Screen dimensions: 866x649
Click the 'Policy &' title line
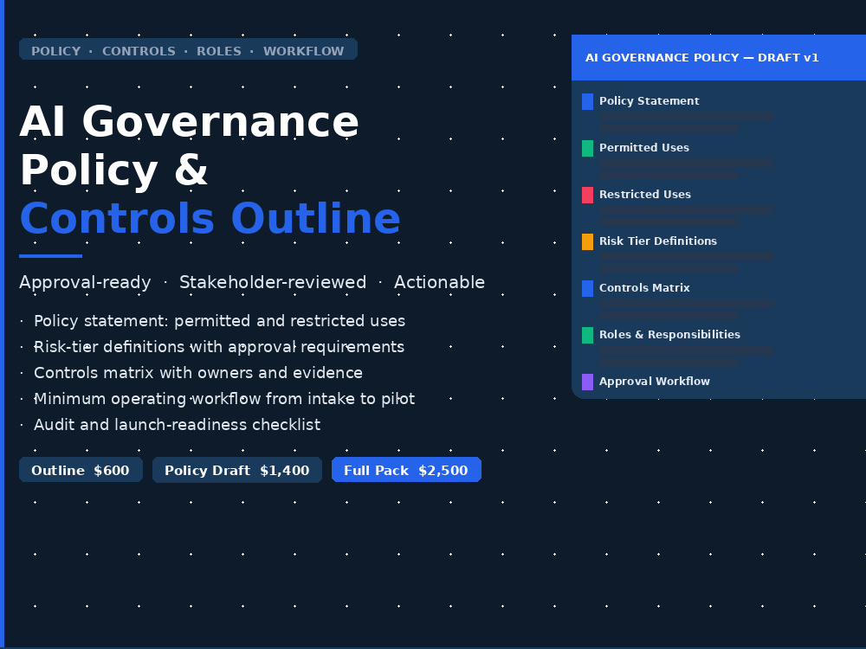(113, 170)
